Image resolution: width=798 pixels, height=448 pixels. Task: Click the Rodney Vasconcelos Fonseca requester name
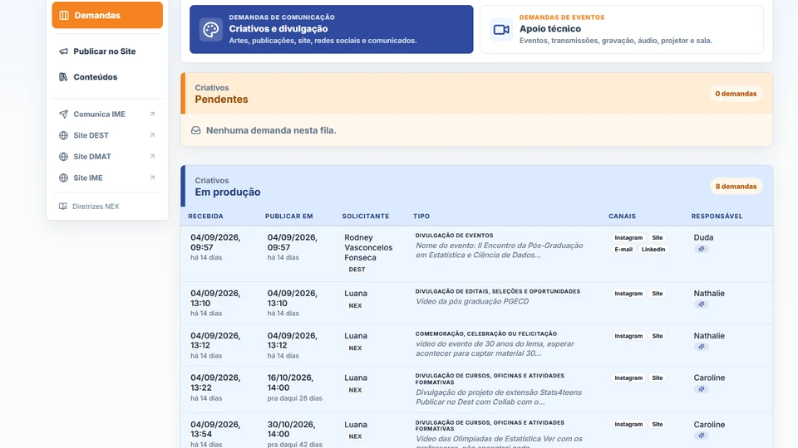[x=368, y=248]
